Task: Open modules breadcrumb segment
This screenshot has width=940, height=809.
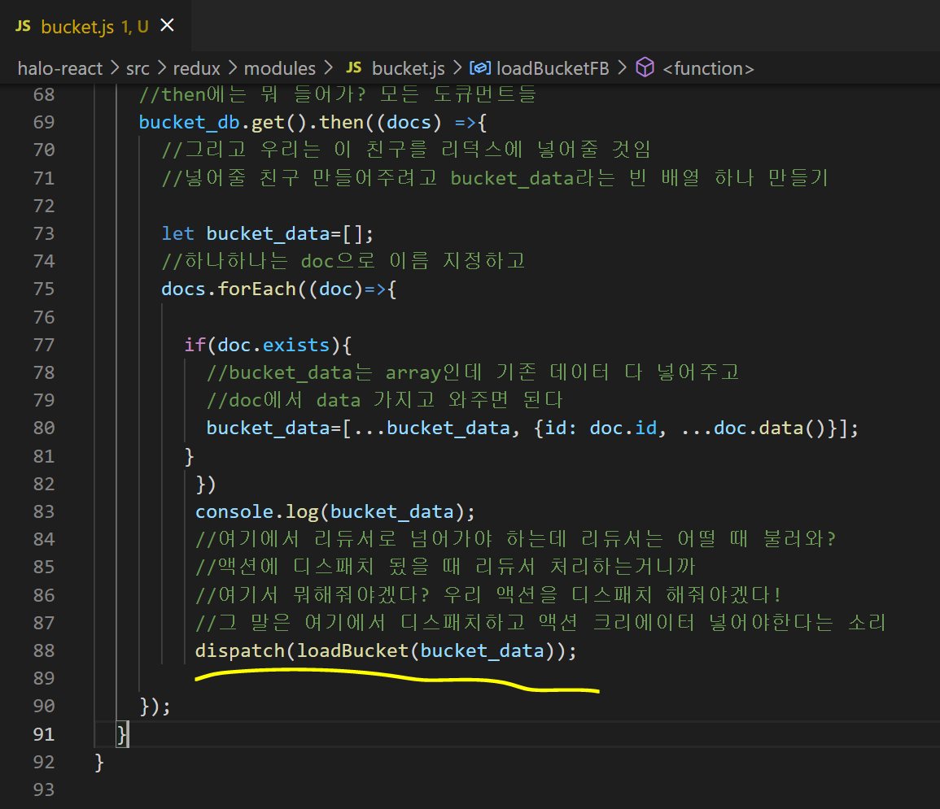Action: click(279, 68)
